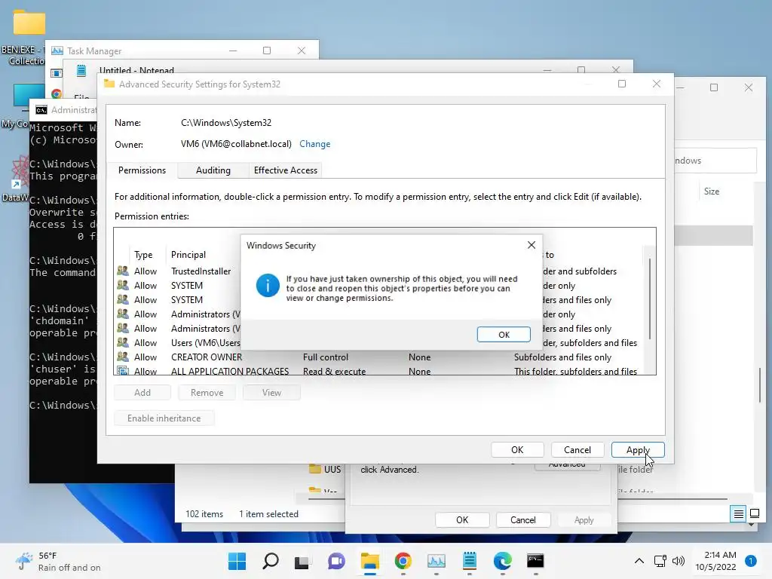The width and height of the screenshot is (772, 579).
Task: Click the Command Prompt title bar icon
Action: 41,110
